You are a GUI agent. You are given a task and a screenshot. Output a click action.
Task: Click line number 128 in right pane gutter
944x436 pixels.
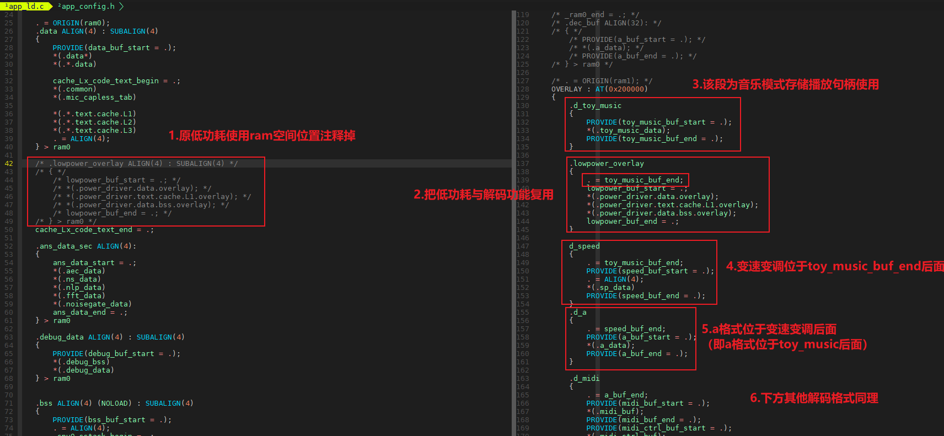tap(523, 89)
